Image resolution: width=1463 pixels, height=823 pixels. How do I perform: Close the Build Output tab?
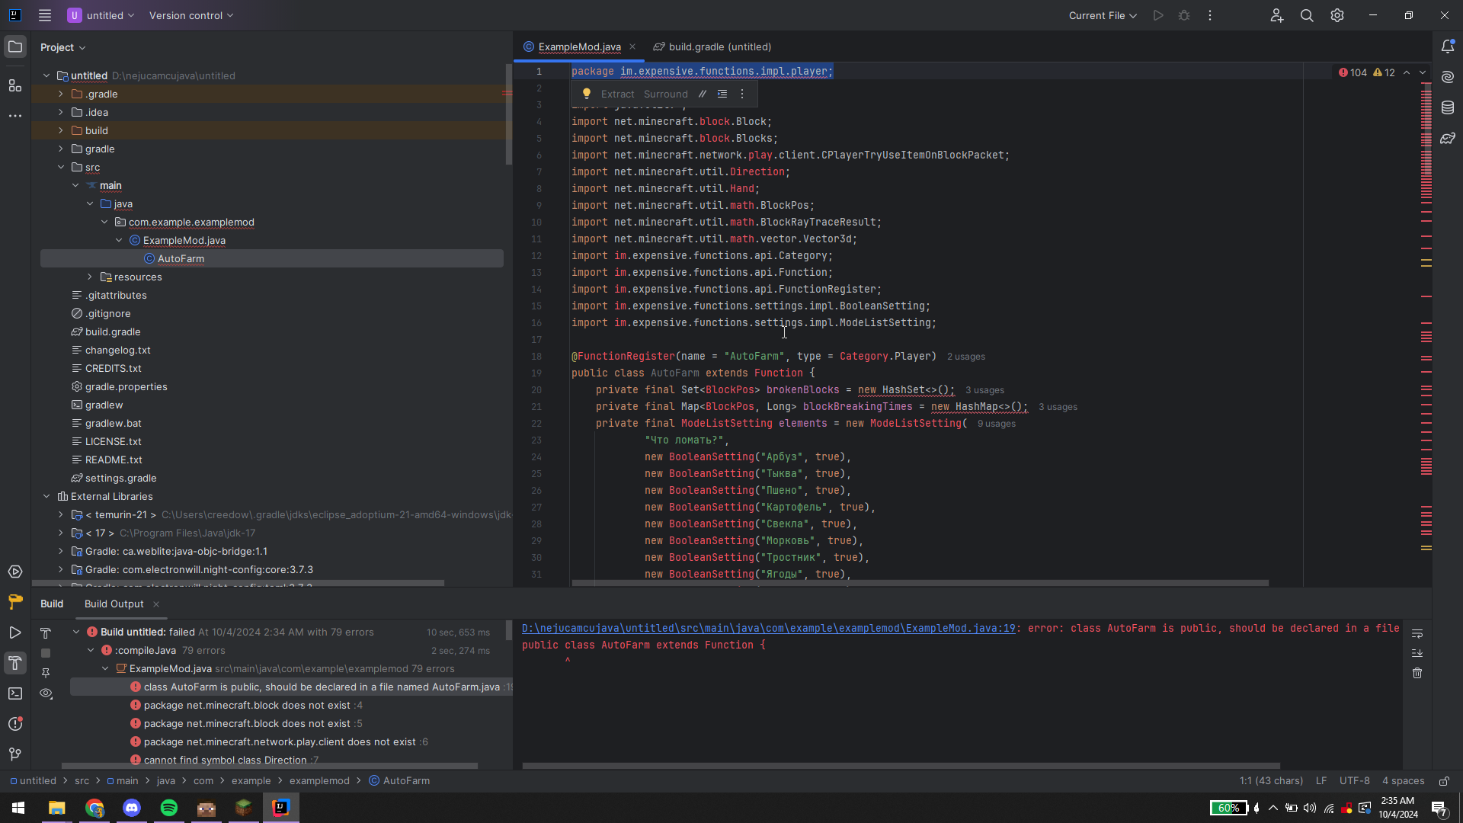click(x=156, y=604)
